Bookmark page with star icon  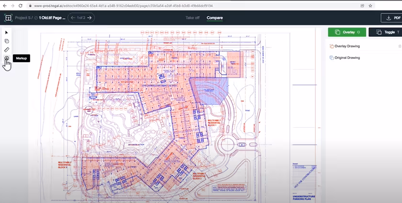pyautogui.click(x=370, y=5)
